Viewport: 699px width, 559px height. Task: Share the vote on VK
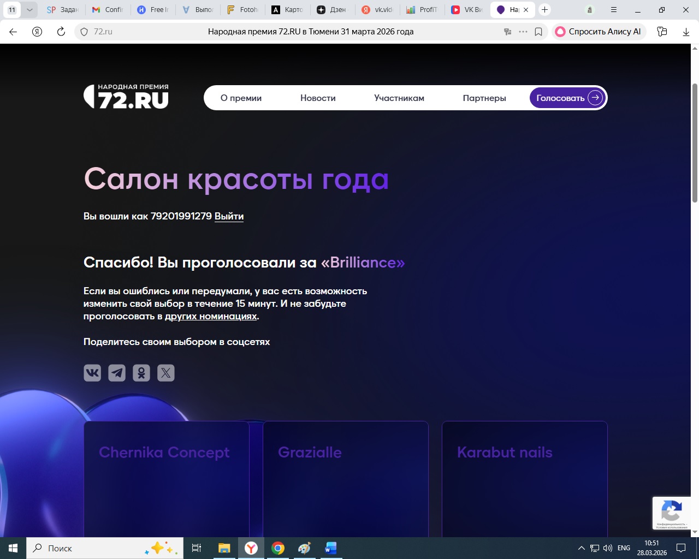coord(92,373)
